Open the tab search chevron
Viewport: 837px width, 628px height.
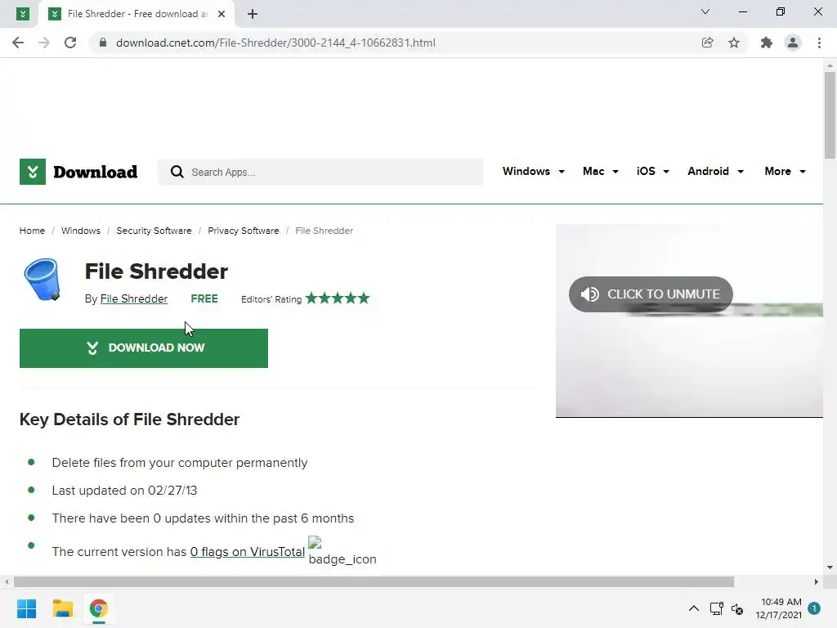pyautogui.click(x=705, y=11)
